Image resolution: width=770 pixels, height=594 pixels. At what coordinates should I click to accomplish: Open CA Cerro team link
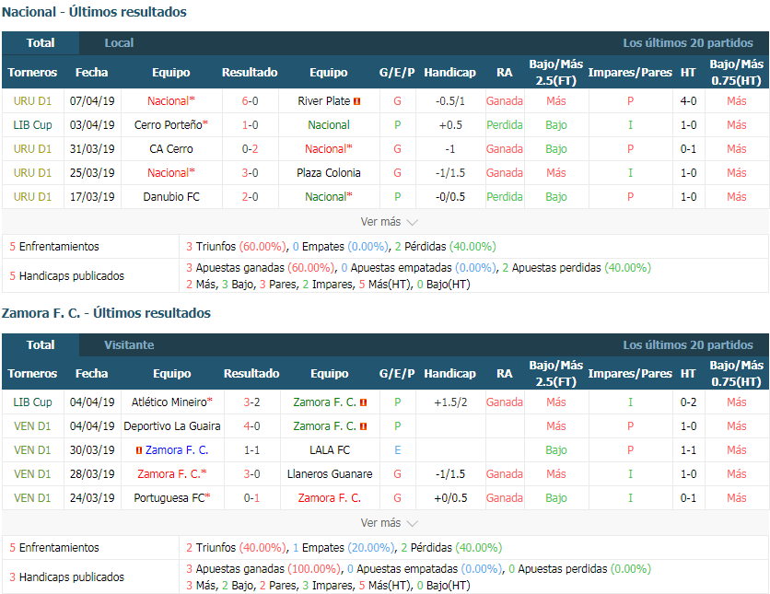(x=171, y=149)
